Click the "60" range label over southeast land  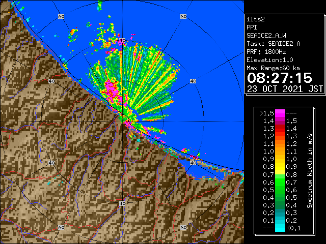point(183,227)
